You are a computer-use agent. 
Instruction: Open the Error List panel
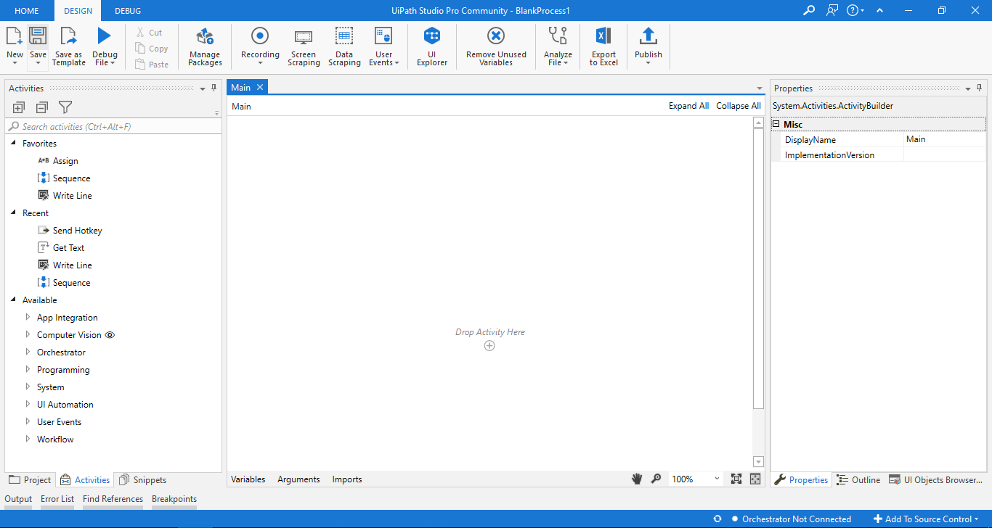[x=57, y=499]
